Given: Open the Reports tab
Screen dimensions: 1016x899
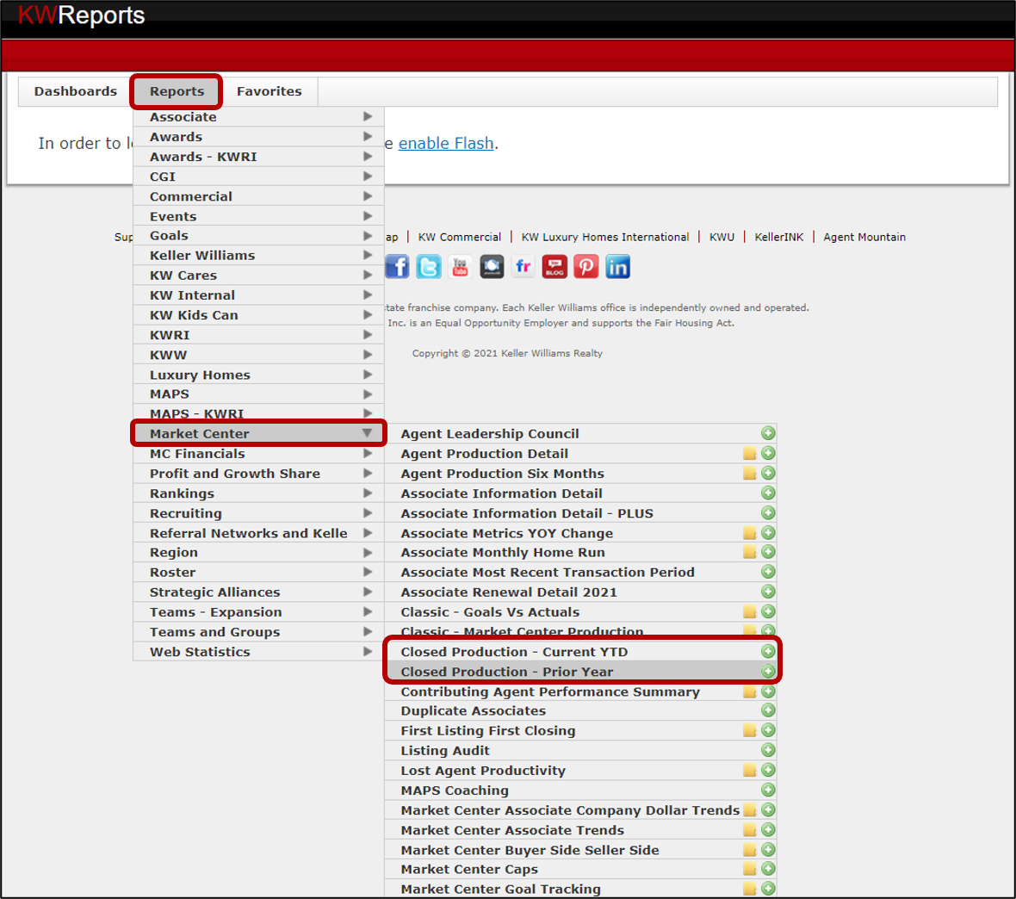Looking at the screenshot, I should click(177, 91).
